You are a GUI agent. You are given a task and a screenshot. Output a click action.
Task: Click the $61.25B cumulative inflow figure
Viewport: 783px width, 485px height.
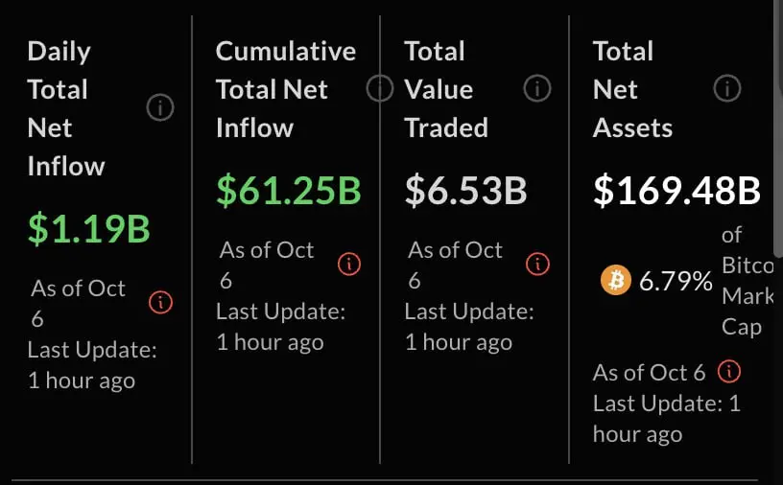coord(288,191)
